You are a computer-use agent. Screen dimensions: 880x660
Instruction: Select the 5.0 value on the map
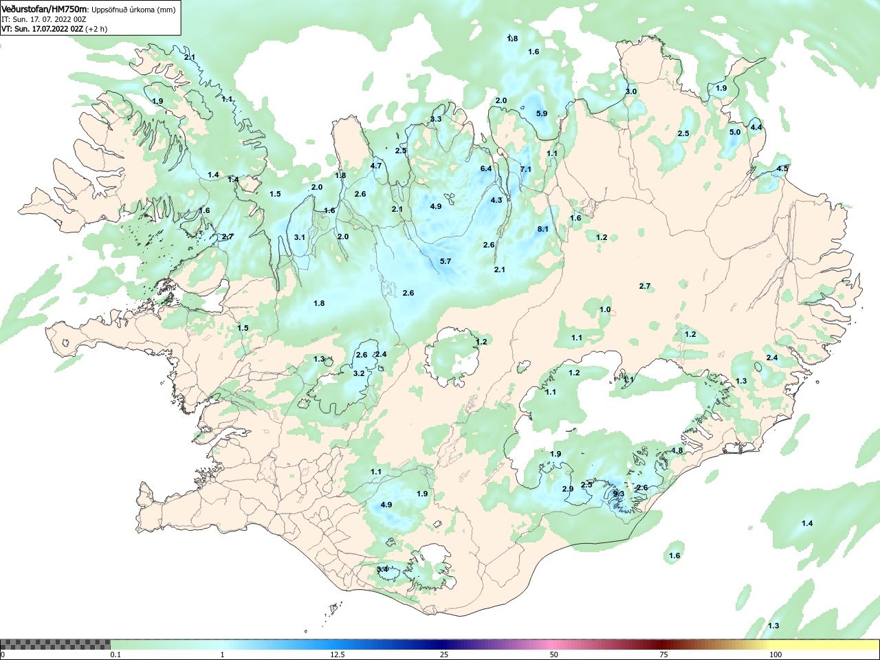pos(735,132)
